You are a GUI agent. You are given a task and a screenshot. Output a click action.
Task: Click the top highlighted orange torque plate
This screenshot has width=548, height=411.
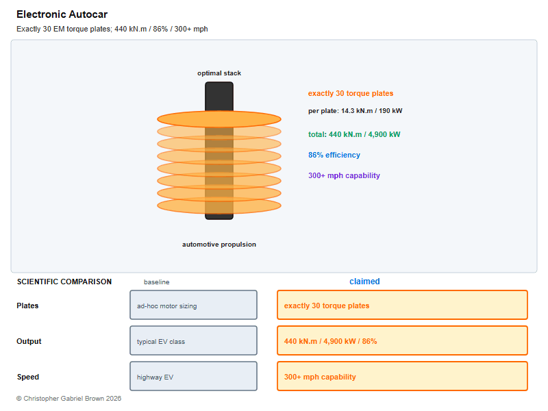(x=219, y=119)
